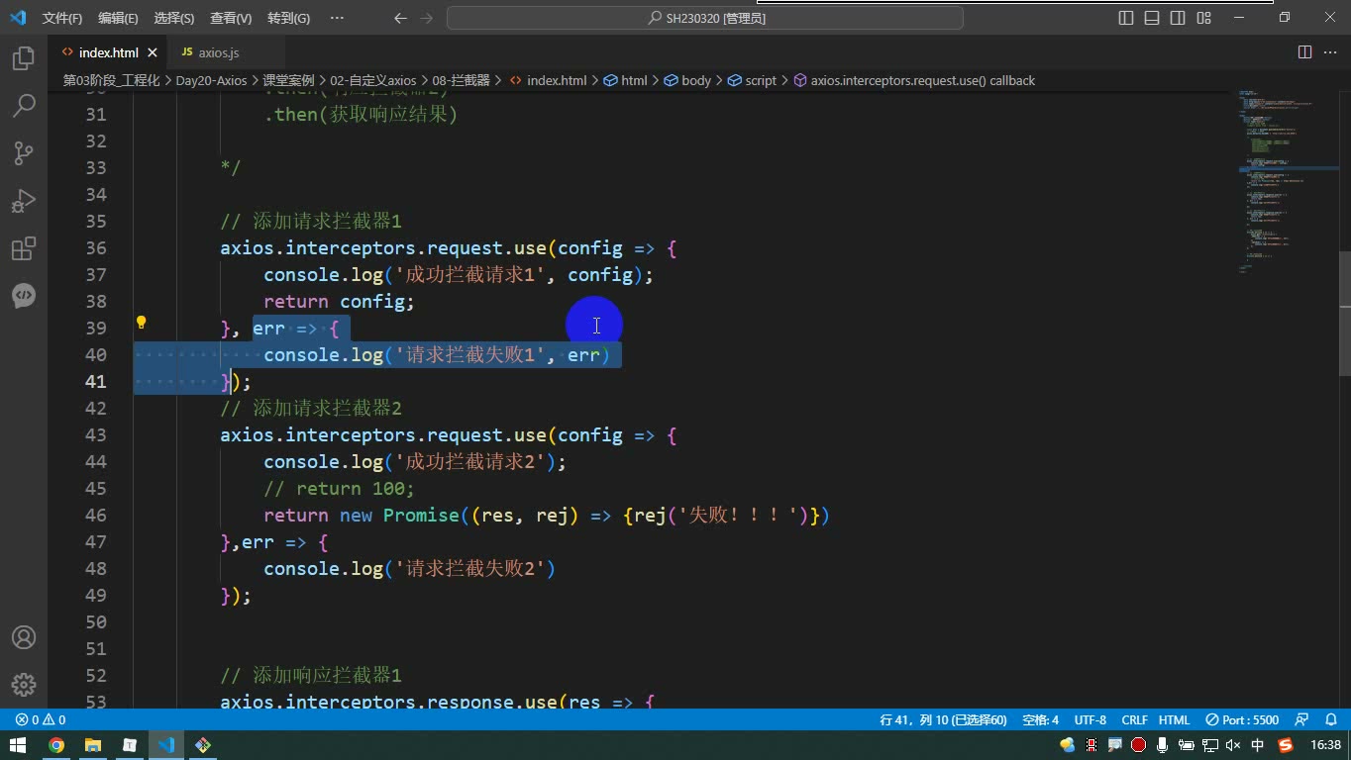Open the 文件(F) menu
Image resolution: width=1351 pixels, height=760 pixels.
[62, 18]
